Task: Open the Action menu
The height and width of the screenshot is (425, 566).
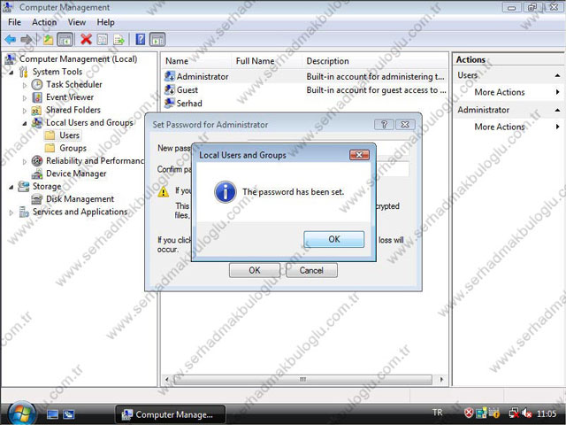Action: coord(44,22)
